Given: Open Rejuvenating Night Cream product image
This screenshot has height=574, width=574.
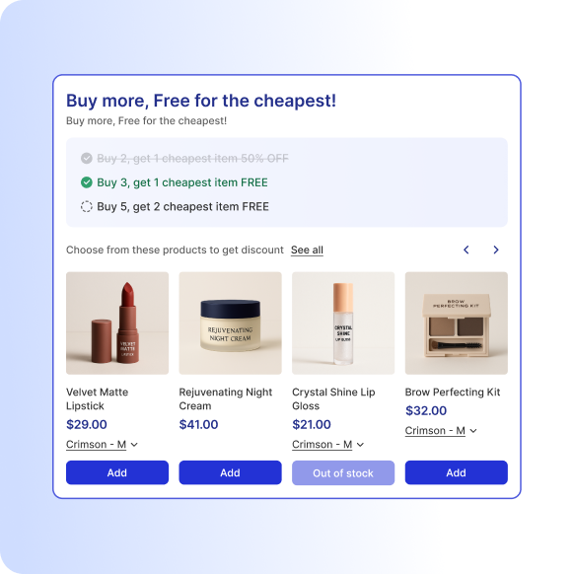Looking at the screenshot, I should coord(230,323).
